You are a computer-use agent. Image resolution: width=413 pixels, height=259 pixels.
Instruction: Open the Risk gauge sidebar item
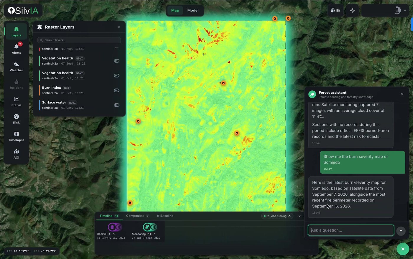click(16, 119)
